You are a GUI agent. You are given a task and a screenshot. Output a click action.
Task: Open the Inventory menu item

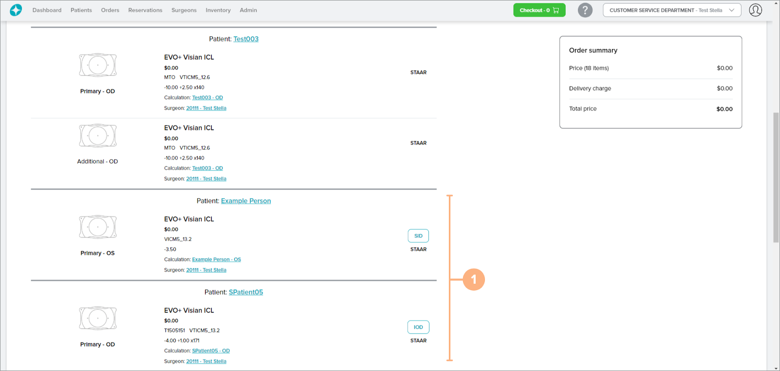point(218,10)
